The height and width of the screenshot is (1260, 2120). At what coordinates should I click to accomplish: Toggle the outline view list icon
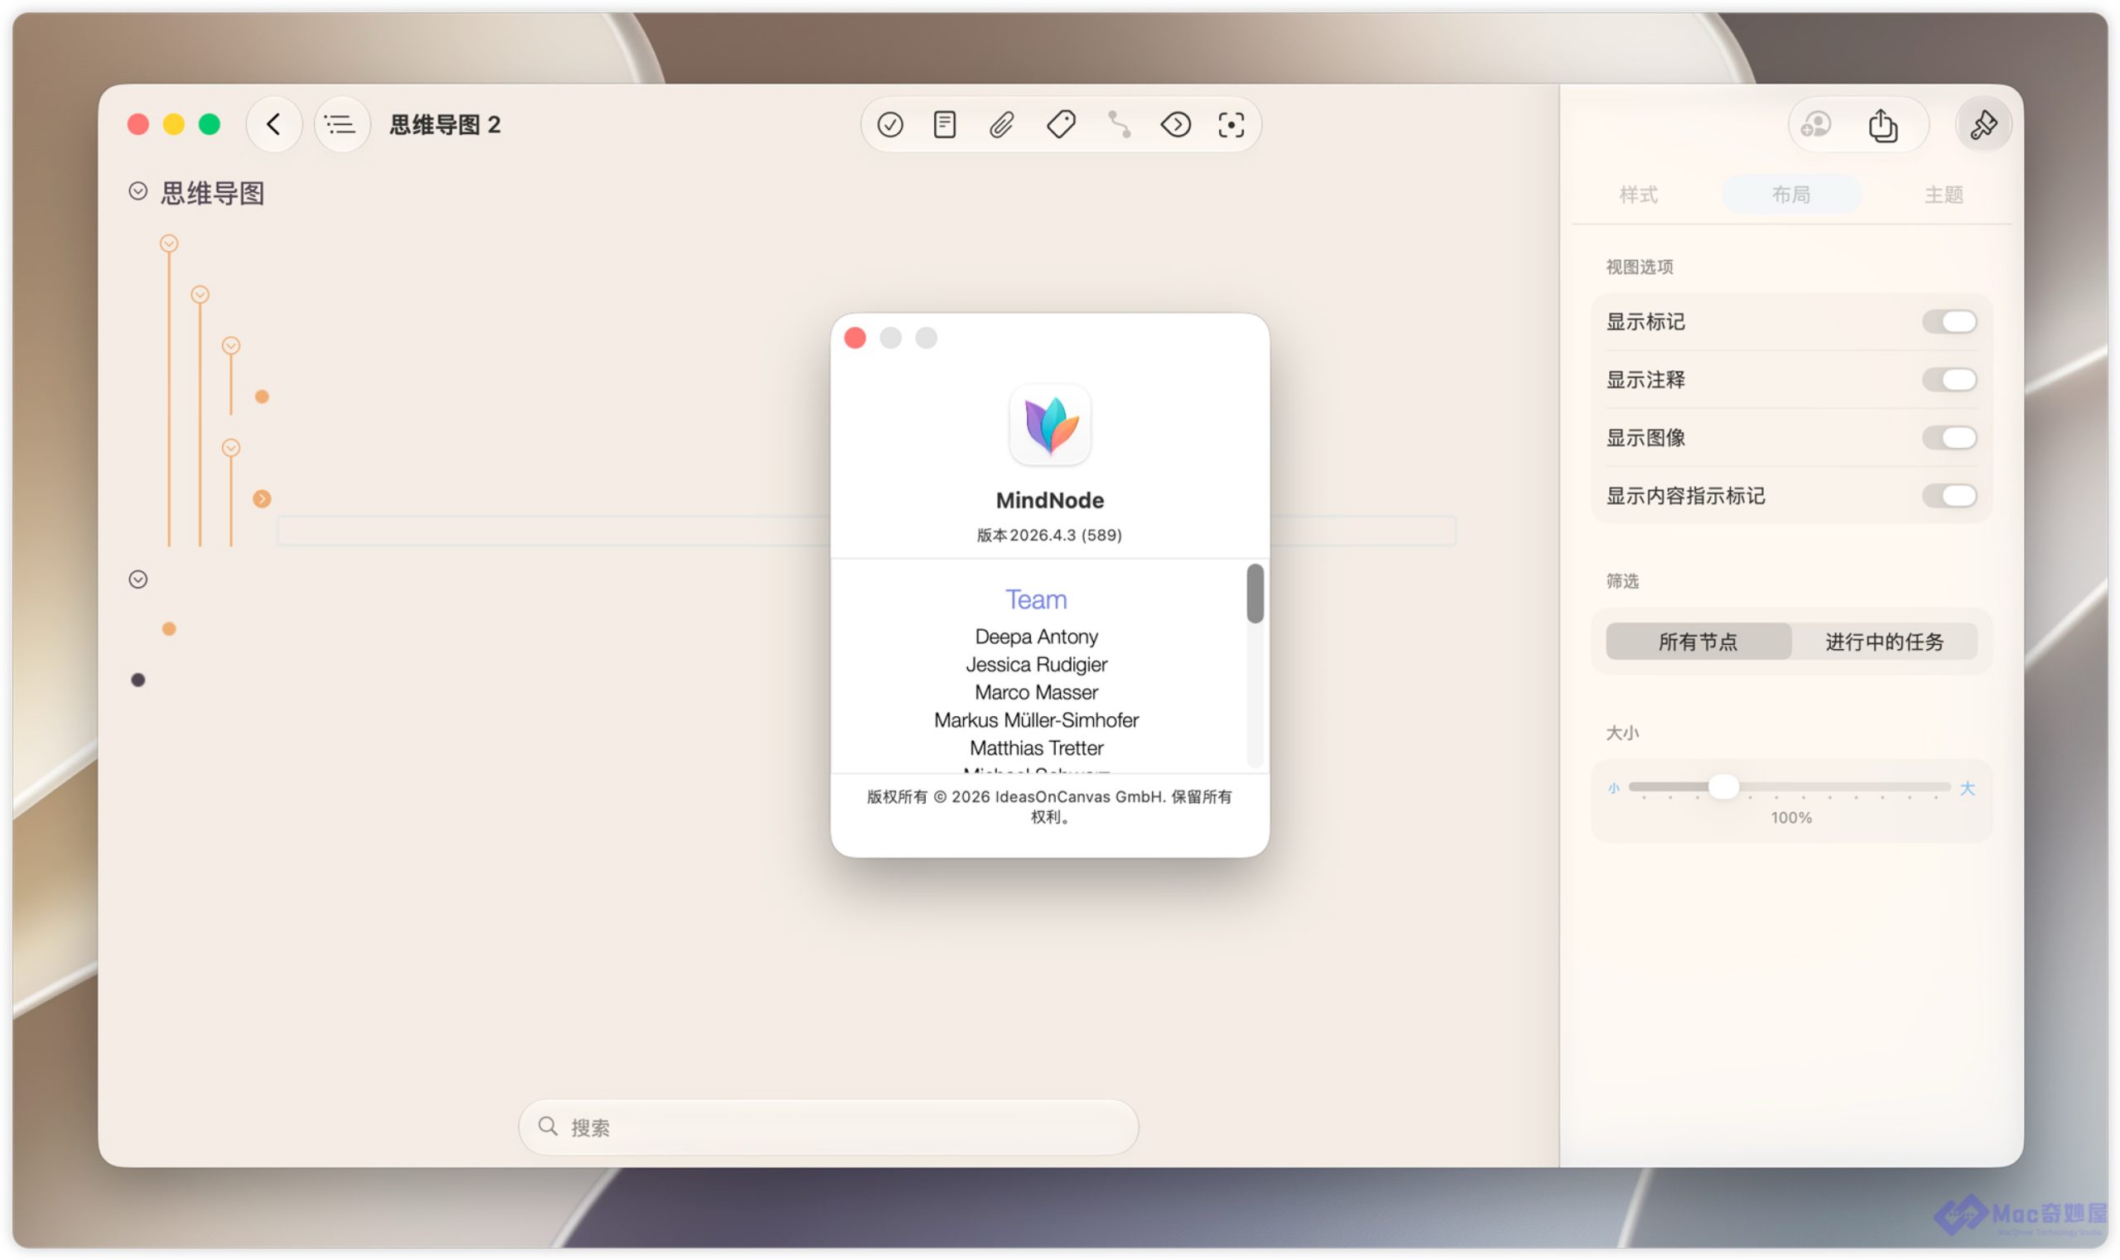pyautogui.click(x=340, y=125)
